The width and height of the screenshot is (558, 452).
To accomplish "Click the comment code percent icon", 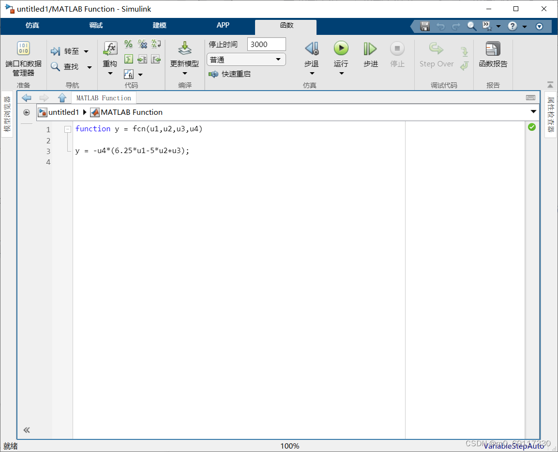I will 128,44.
